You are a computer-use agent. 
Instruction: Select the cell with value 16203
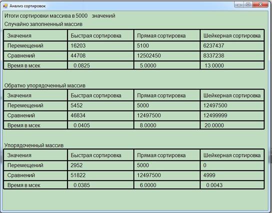pyautogui.click(x=100, y=46)
